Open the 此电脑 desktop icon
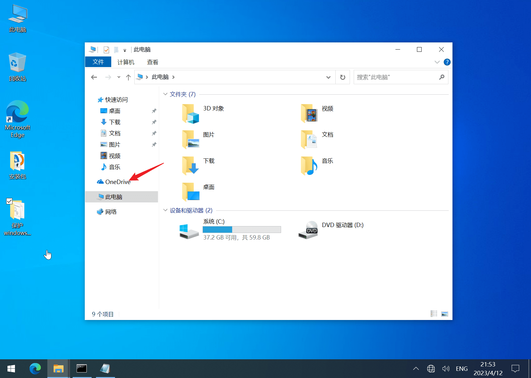The height and width of the screenshot is (378, 531). pos(17,19)
